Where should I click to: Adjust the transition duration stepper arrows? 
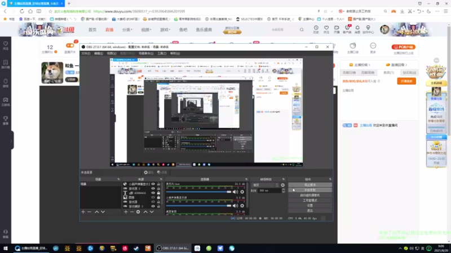(284, 191)
